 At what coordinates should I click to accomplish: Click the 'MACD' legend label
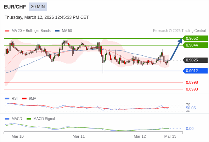(x=17, y=119)
